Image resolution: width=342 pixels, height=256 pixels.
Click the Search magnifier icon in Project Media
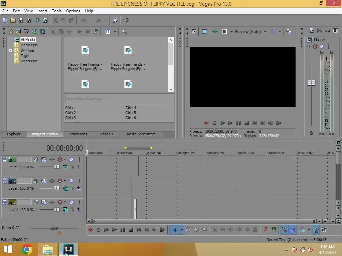tap(124, 32)
